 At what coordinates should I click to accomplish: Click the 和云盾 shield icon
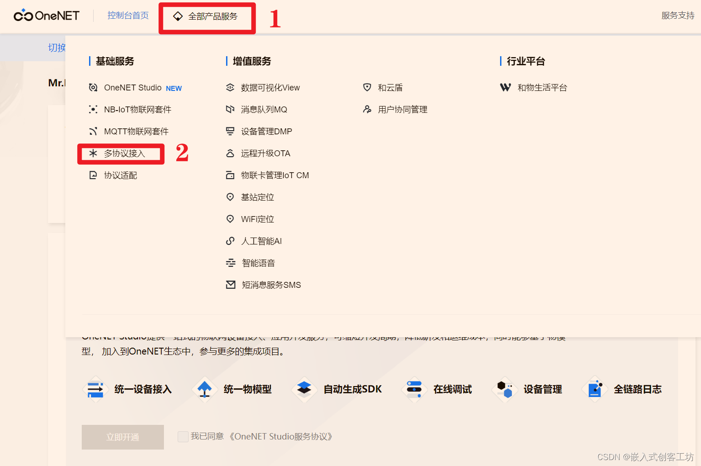click(x=367, y=87)
